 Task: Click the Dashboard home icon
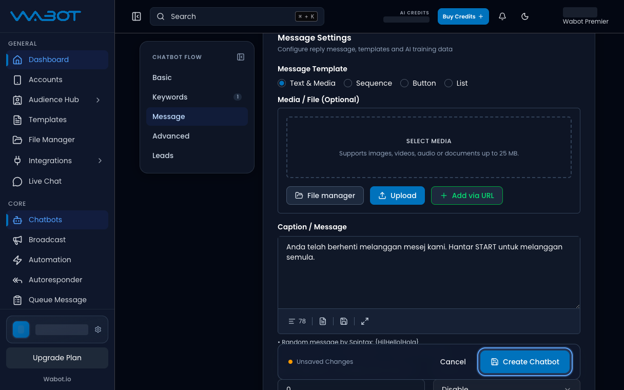tap(17, 60)
